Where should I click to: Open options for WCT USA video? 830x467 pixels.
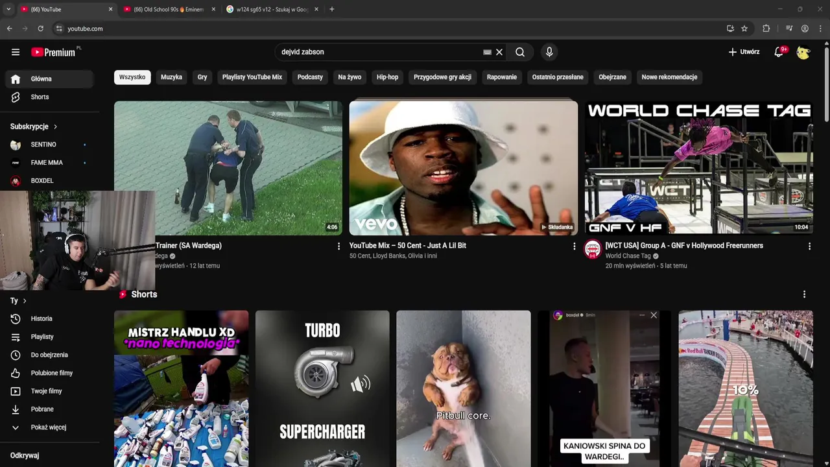pos(809,246)
